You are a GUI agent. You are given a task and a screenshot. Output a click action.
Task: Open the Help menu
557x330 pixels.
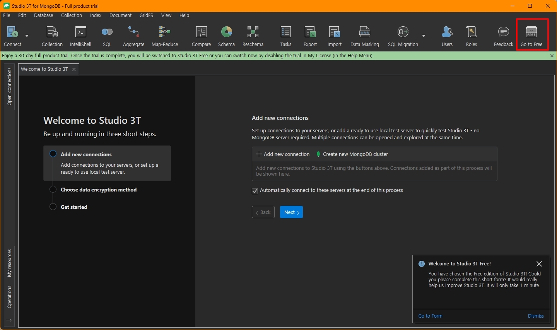click(x=185, y=15)
